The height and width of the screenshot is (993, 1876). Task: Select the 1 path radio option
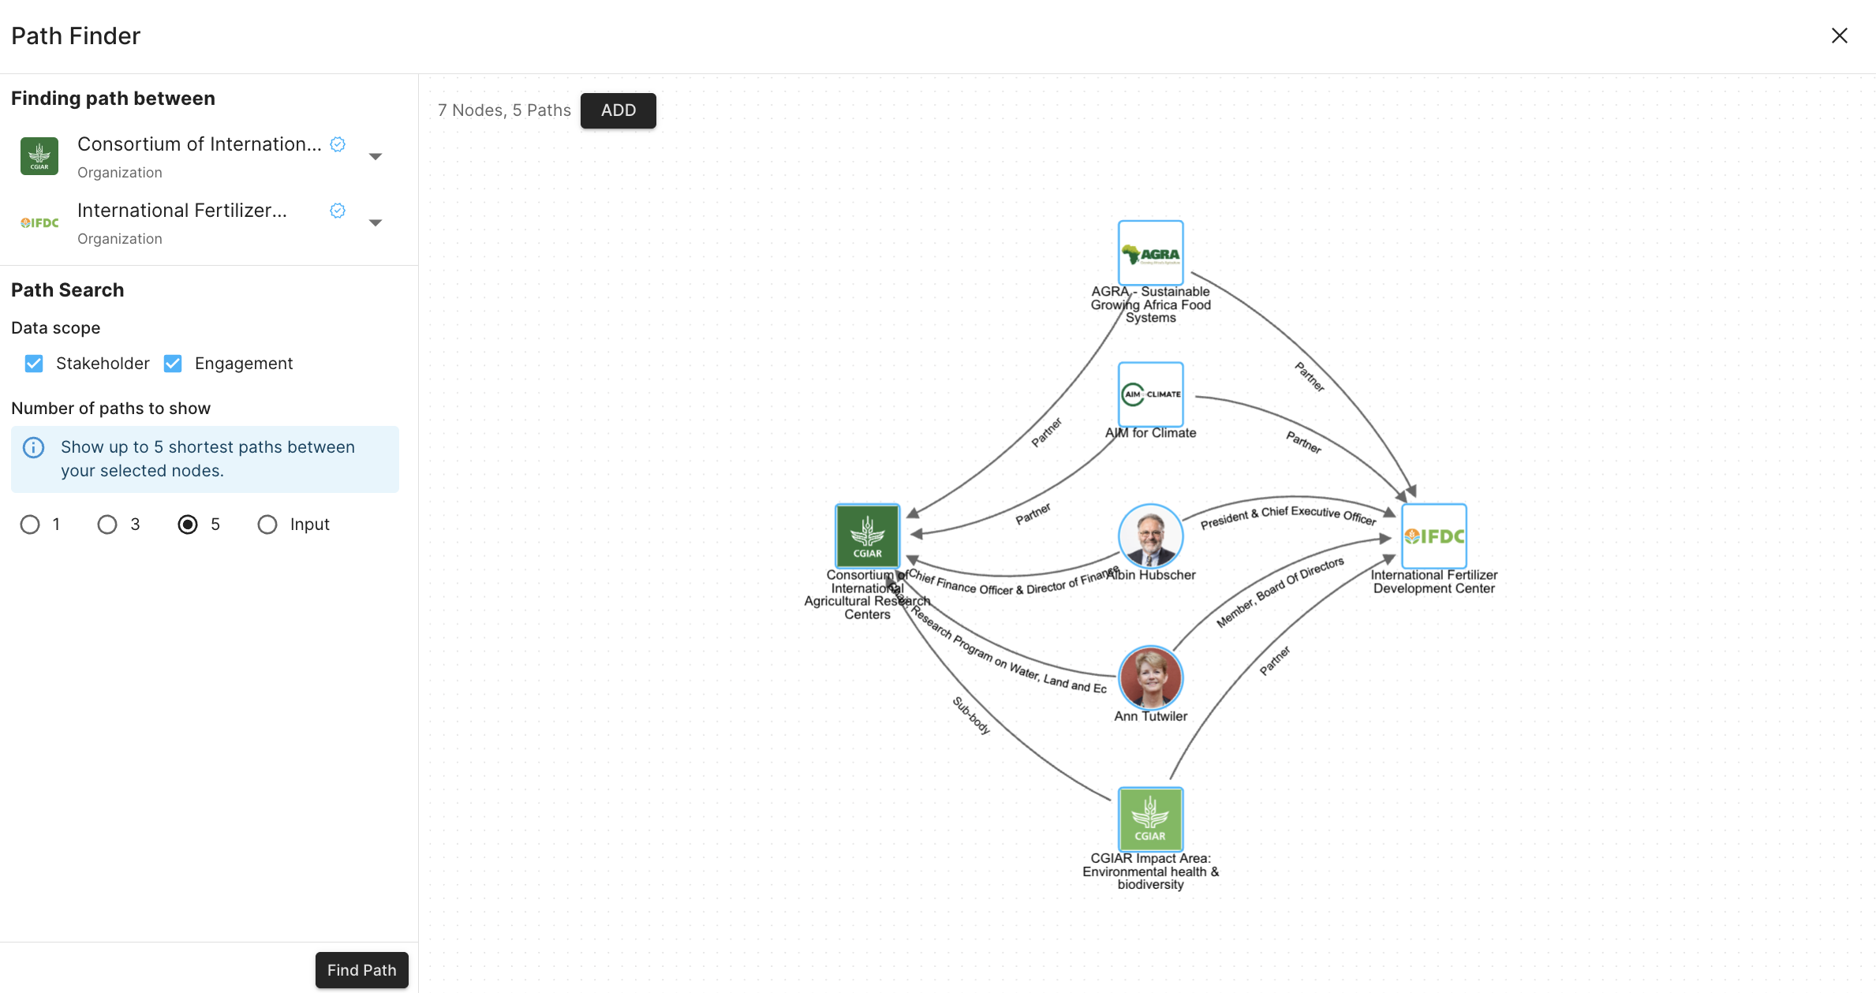(30, 524)
